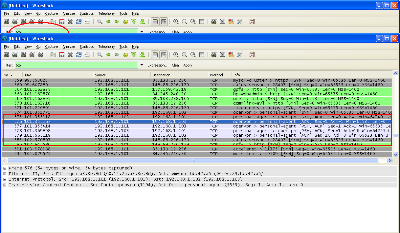Zoom in on packet text, front window
The height and width of the screenshot is (233, 400).
[x=176, y=55]
